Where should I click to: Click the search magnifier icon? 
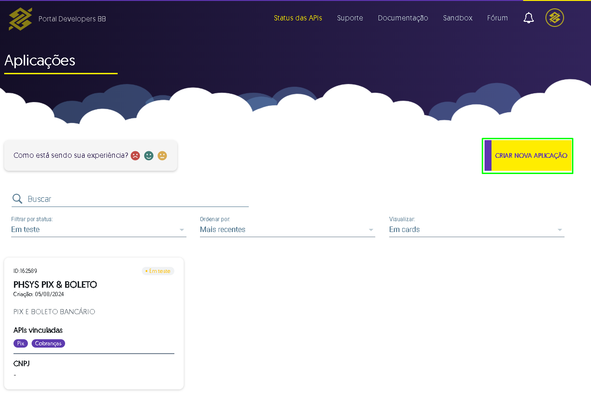coord(17,199)
